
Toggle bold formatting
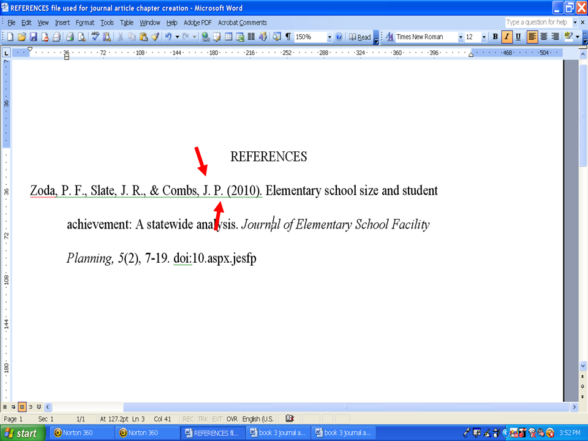[x=496, y=37]
